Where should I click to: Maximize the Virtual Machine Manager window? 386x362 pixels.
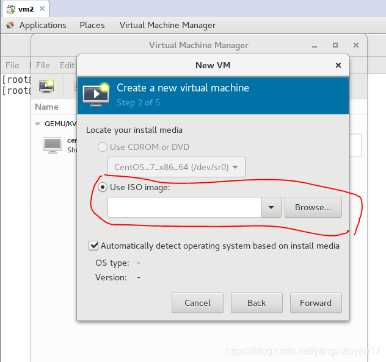[x=335, y=45]
